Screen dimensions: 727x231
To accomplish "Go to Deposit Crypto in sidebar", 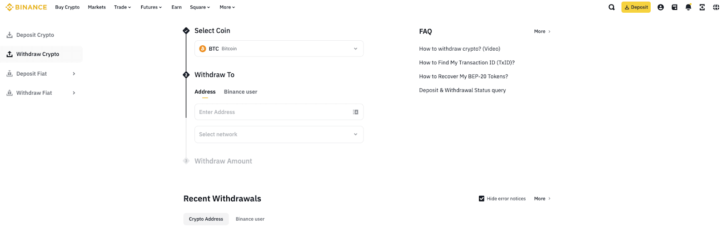I will (x=35, y=35).
